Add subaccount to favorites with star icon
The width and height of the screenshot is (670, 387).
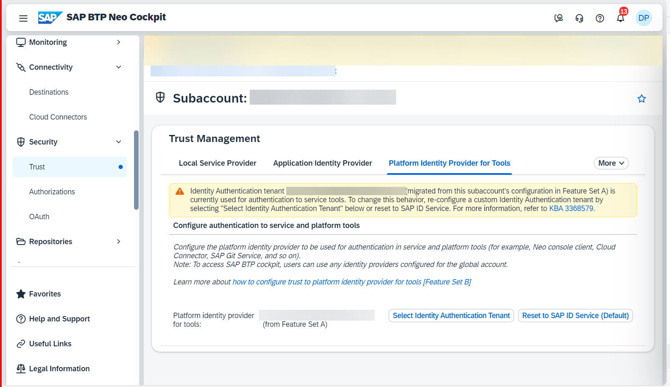click(641, 98)
